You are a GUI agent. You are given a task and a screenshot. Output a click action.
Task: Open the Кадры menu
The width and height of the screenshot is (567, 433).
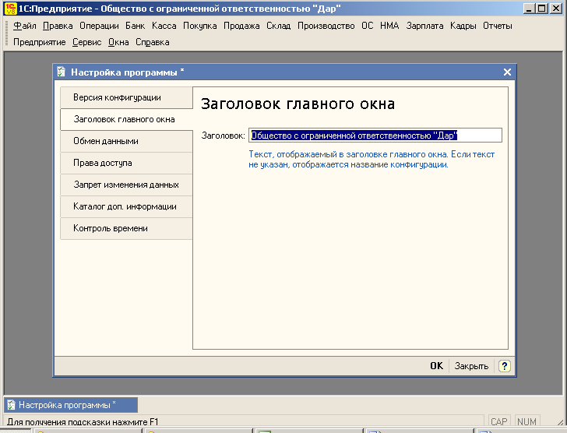pos(463,26)
